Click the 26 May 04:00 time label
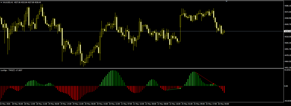Viewport: 291px width, 106px height. point(223,104)
